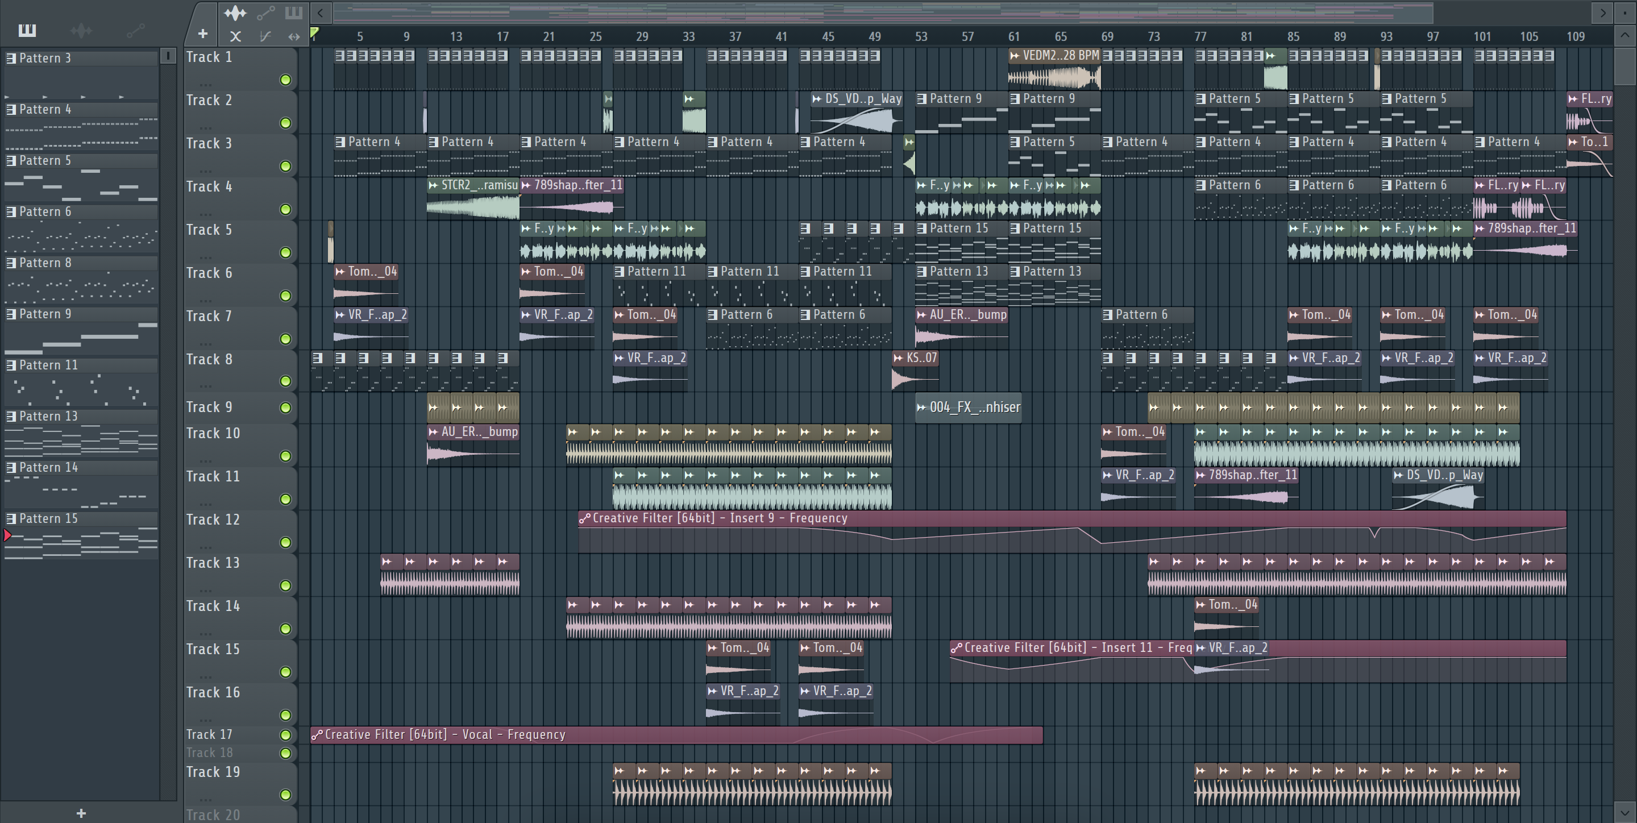Image resolution: width=1637 pixels, height=823 pixels.
Task: Mute Track 12 with its green light
Action: pos(285,542)
